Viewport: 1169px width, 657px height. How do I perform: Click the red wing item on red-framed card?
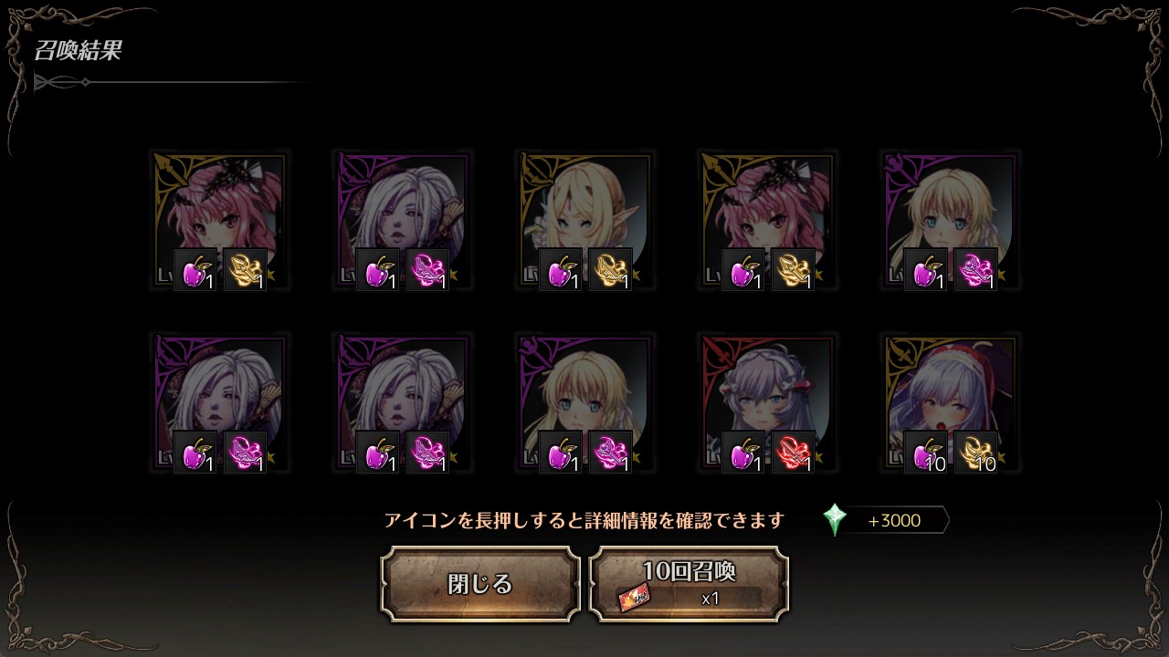pos(793,453)
